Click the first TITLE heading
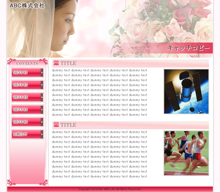The height and width of the screenshot is (192, 220). coord(68,63)
